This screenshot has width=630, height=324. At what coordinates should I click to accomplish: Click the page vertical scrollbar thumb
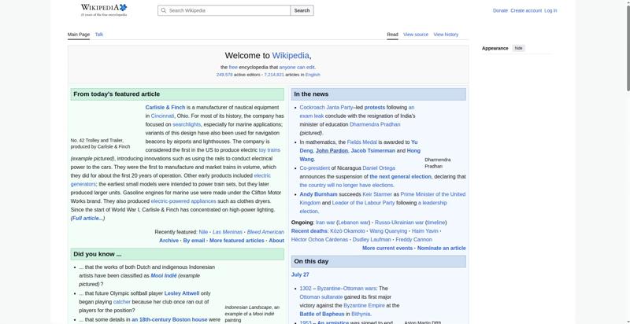pyautogui.click(x=628, y=46)
